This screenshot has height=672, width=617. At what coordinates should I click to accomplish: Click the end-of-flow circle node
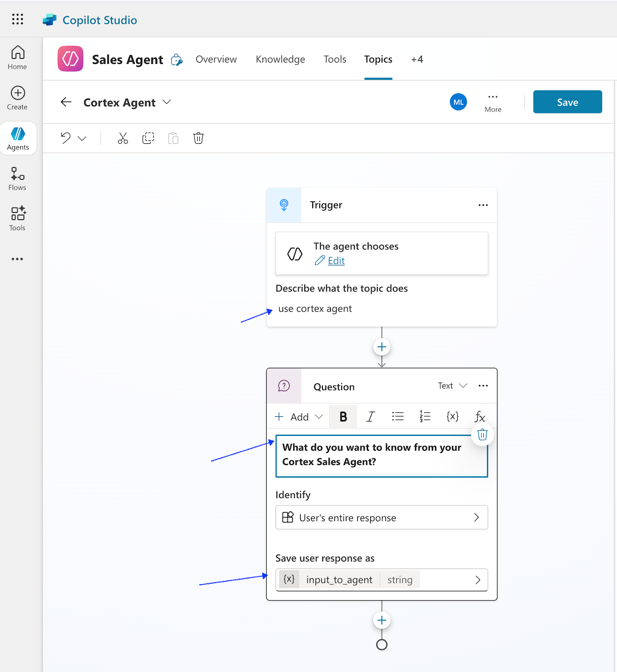coord(382,645)
